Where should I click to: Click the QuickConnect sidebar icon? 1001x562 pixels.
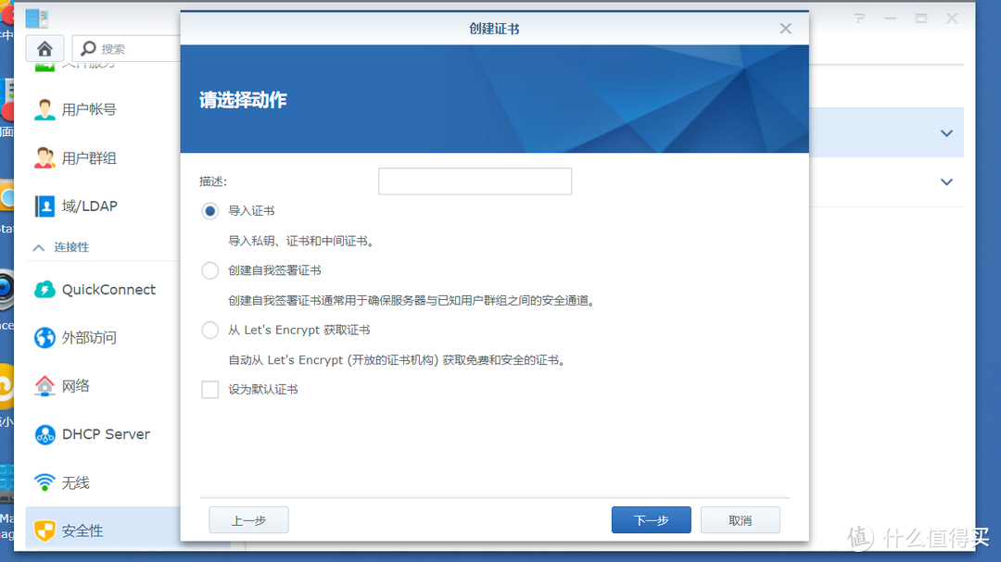point(44,289)
